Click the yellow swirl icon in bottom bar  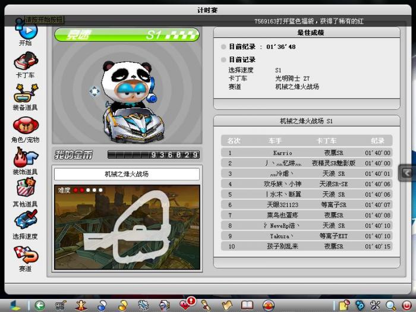(122, 305)
